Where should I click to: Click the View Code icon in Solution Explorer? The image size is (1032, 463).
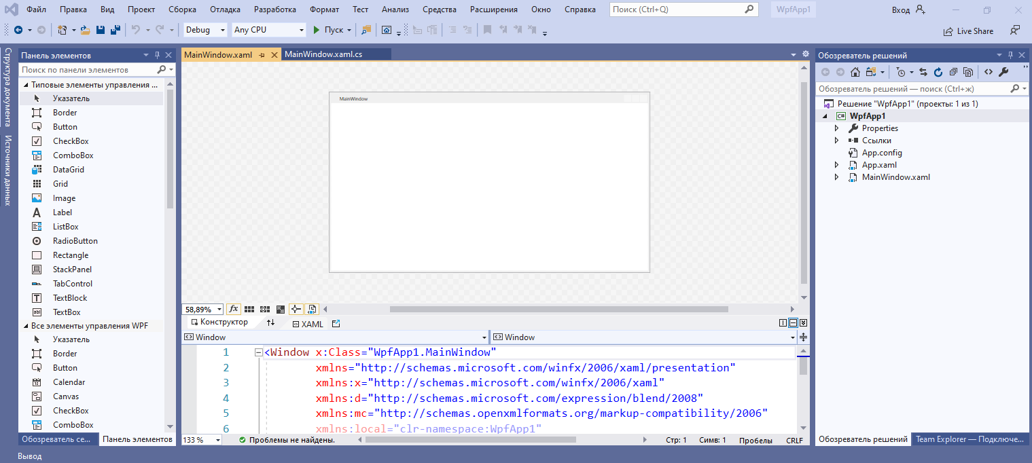[989, 72]
